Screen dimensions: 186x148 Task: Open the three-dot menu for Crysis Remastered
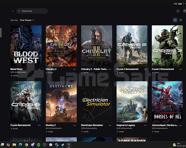(39, 125)
